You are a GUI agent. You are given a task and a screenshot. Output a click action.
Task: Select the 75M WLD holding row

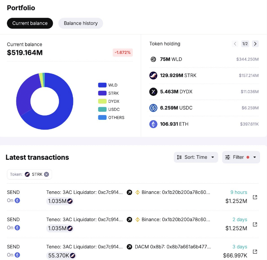point(204,59)
